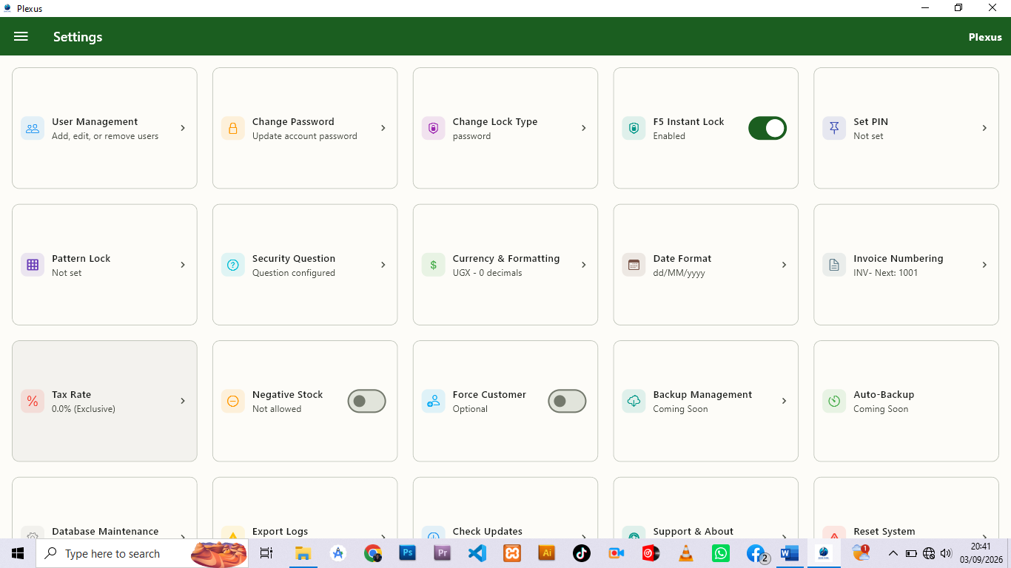1011x568 pixels.
Task: Open the Check Updates card
Action: pyautogui.click(x=505, y=508)
